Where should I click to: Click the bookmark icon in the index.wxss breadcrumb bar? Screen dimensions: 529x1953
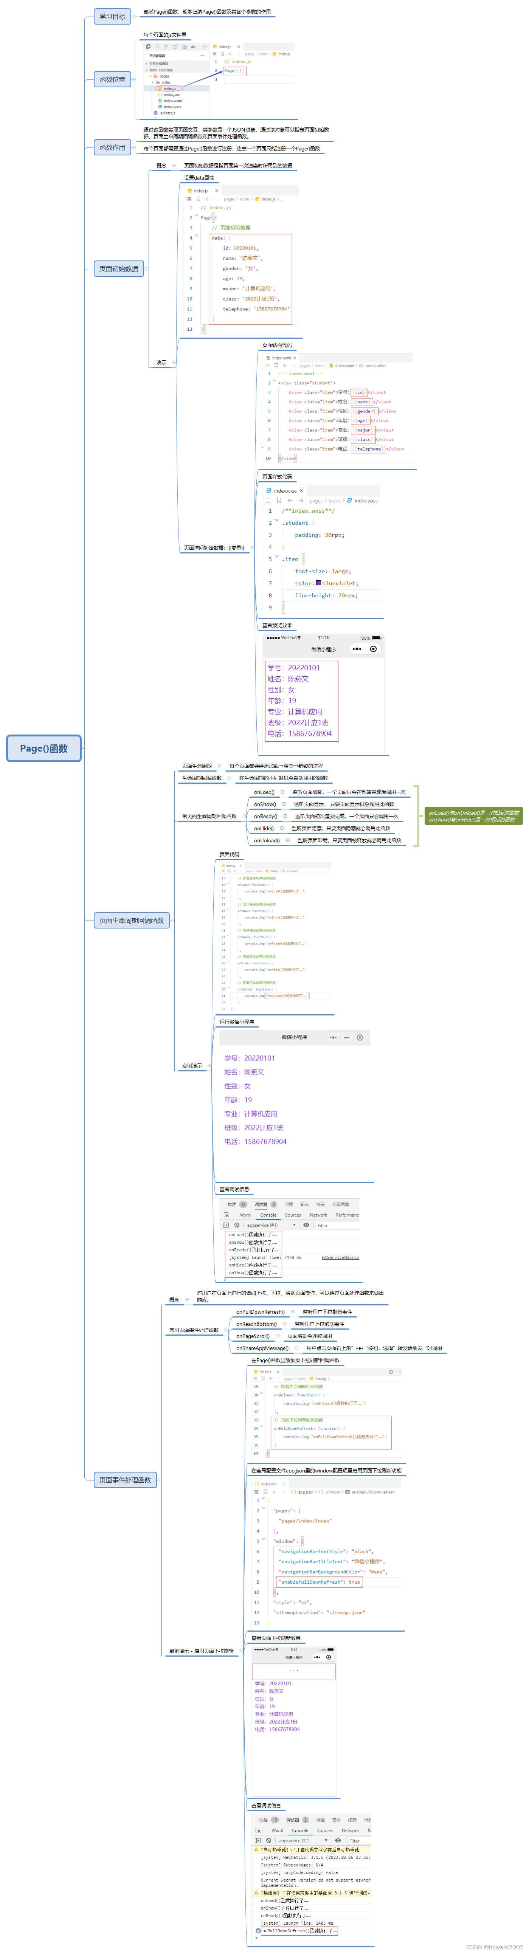click(279, 501)
